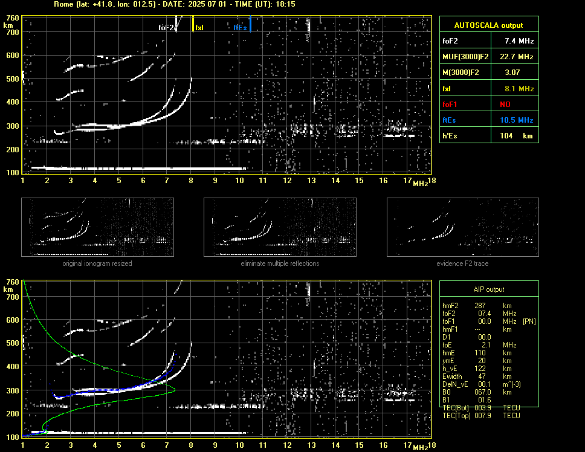Image resolution: width=585 pixels, height=452 pixels.
Task: Open the 'eliminate multiple reflections' thumbnail
Action: [x=280, y=227]
